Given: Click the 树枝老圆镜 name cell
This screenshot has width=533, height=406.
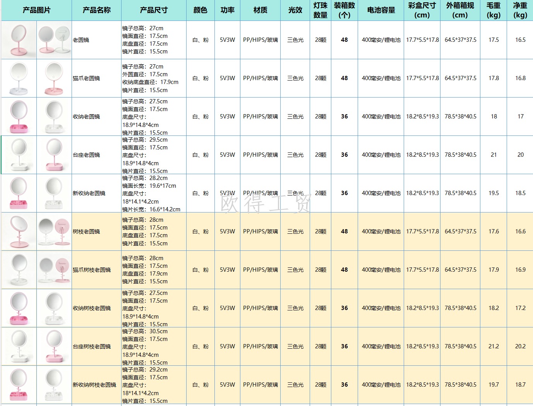Looking at the screenshot, I should tap(96, 231).
